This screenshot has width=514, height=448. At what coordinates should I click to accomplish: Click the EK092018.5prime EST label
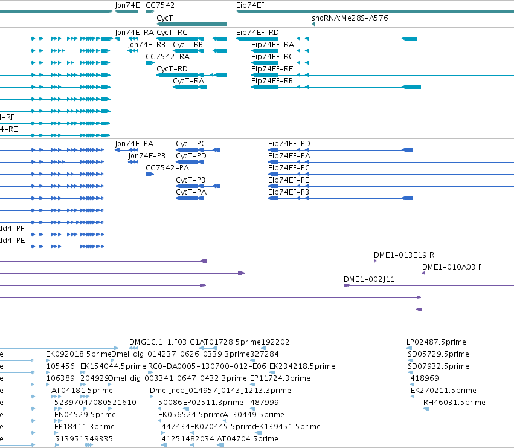79,354
